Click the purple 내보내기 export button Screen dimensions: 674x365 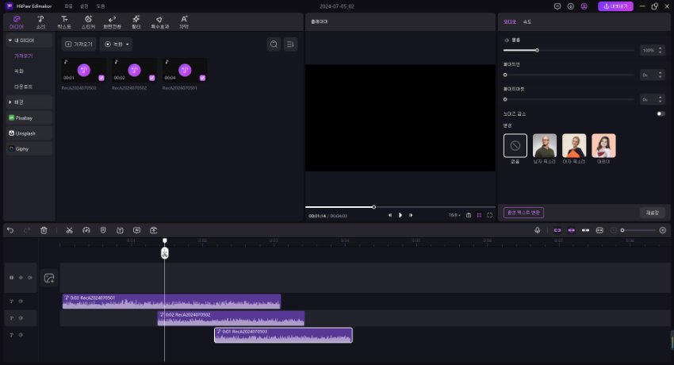[x=616, y=6]
